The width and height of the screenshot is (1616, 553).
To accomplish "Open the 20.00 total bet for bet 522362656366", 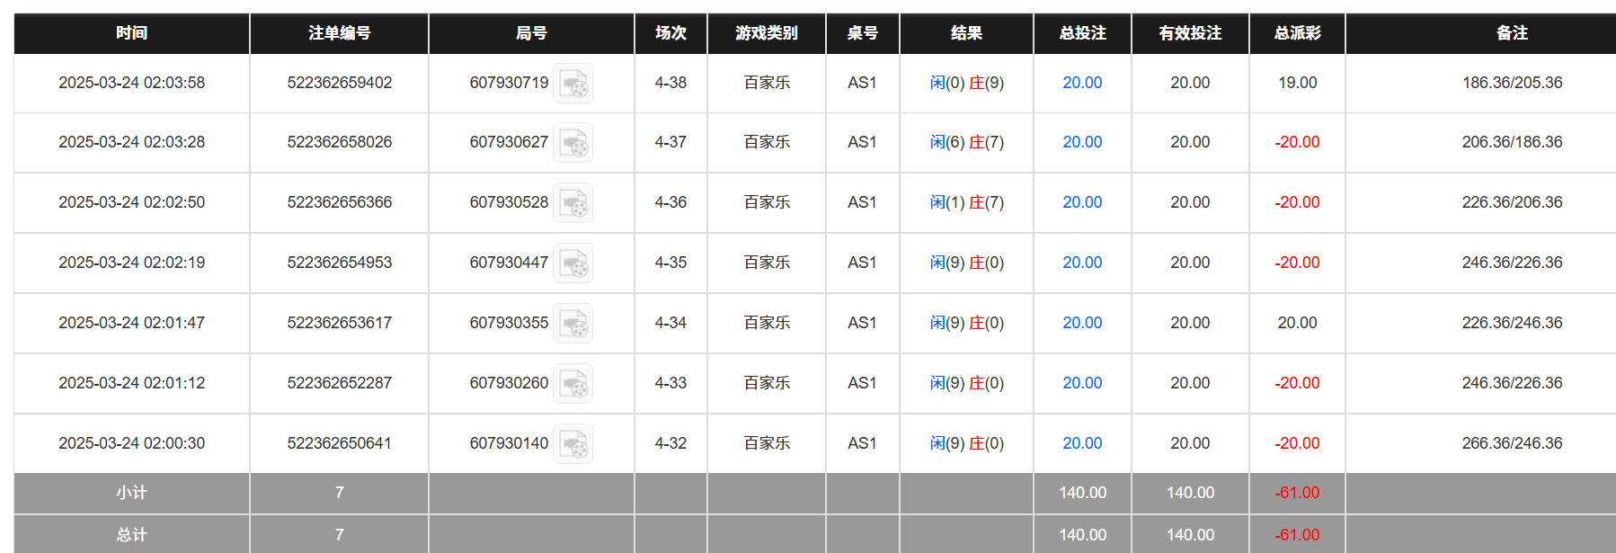I will [1081, 202].
